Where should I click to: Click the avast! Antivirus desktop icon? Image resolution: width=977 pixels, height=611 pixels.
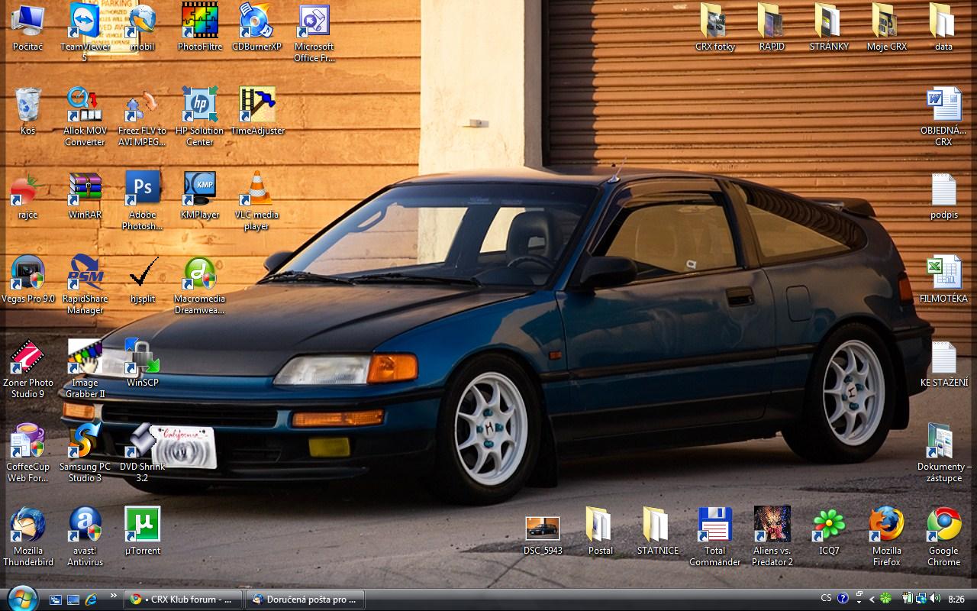(x=85, y=525)
